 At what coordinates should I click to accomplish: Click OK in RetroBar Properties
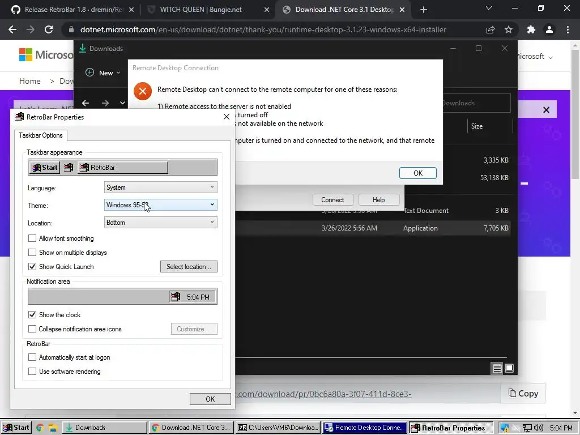pyautogui.click(x=210, y=399)
